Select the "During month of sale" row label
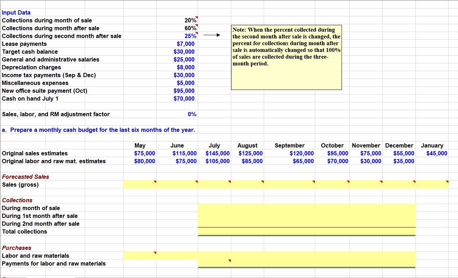This screenshot has height=278, width=458. pos(31,208)
